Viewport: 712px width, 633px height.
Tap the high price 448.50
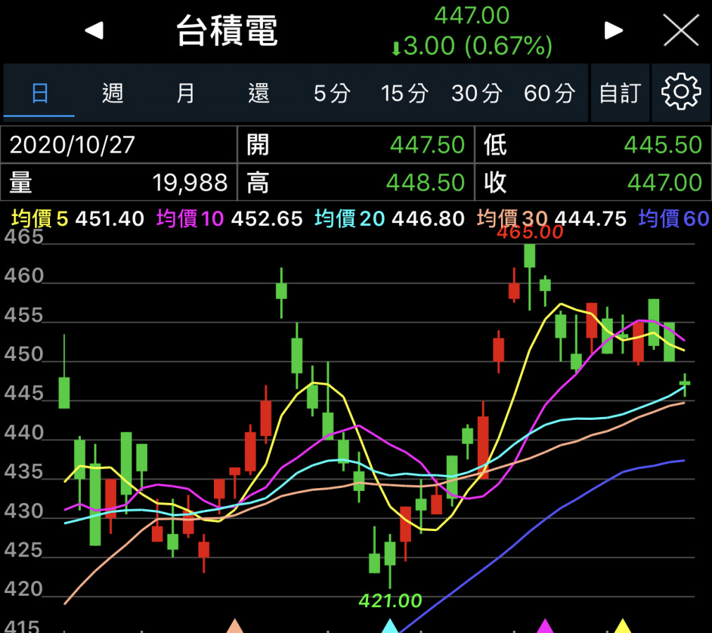(x=426, y=183)
